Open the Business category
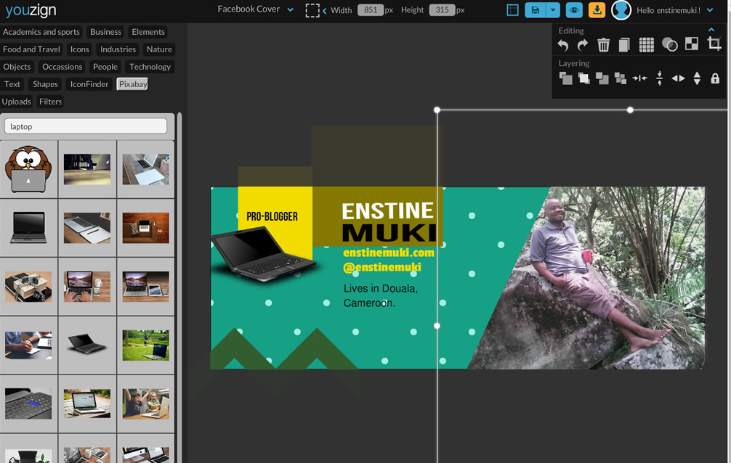Viewport: 731px width, 463px height. tap(105, 32)
